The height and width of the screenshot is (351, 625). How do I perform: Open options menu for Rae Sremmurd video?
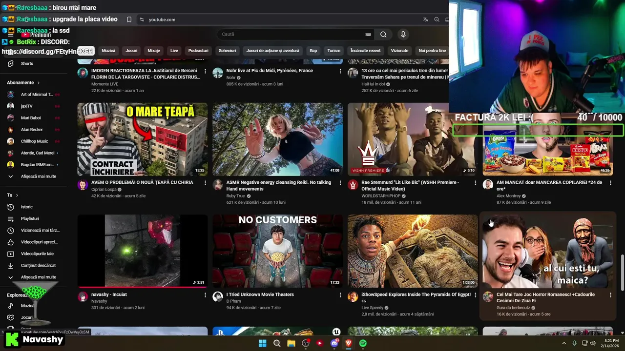click(475, 183)
